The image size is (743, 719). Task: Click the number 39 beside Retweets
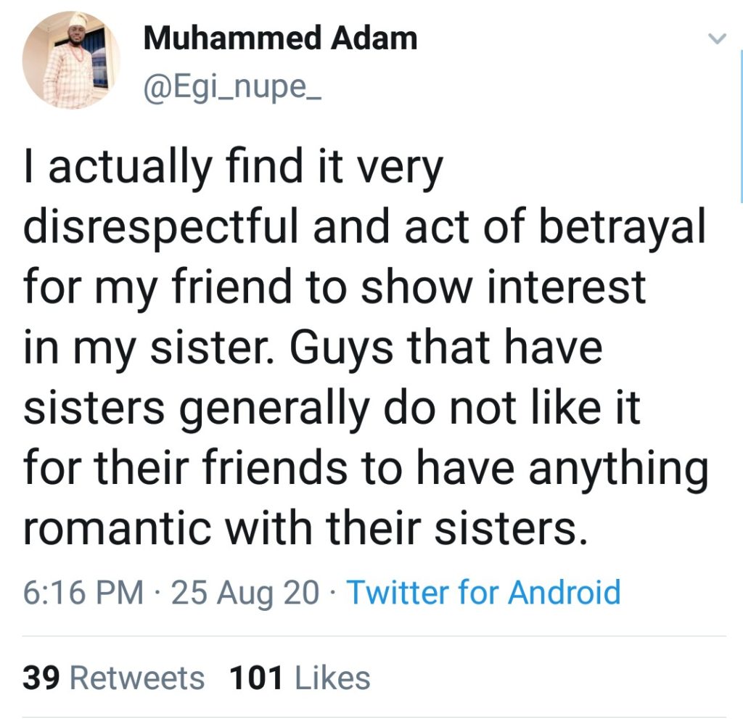[x=41, y=678]
